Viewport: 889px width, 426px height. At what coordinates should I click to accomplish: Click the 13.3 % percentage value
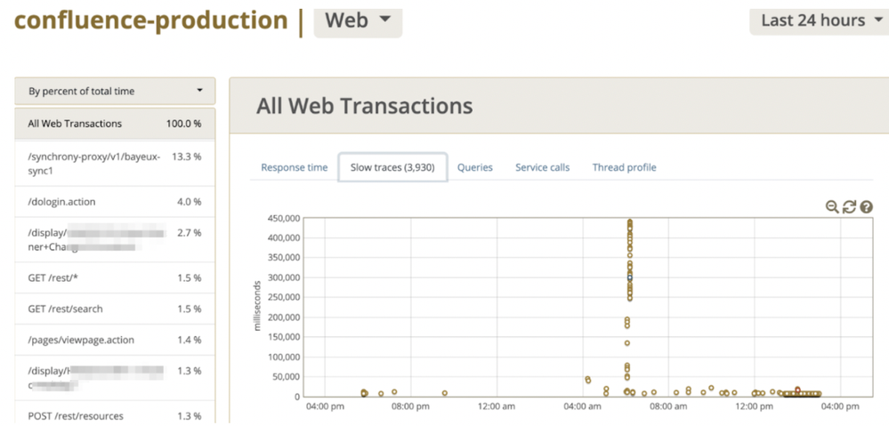point(187,157)
